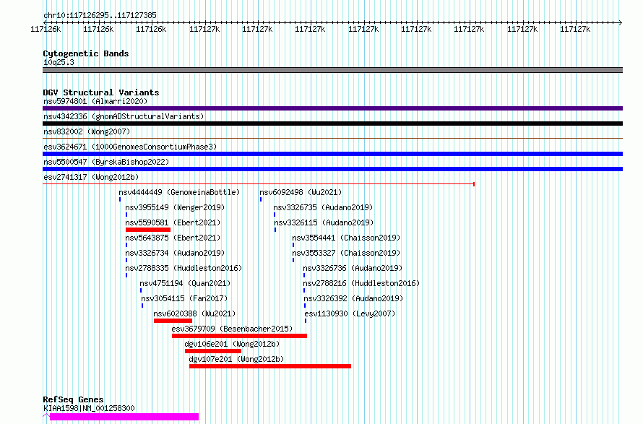The image size is (643, 424).
Task: Click nsv3326115 (Audano2019) label
Action: (324, 222)
